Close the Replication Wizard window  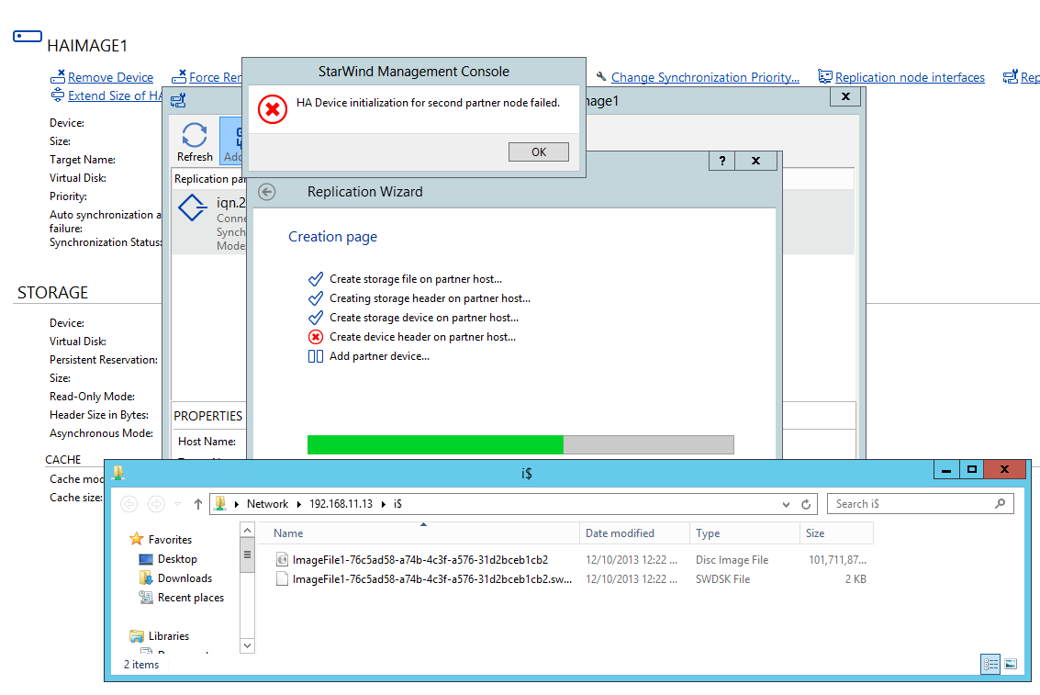tap(755, 161)
